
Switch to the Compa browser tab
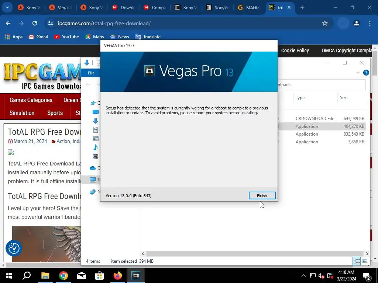tap(155, 8)
